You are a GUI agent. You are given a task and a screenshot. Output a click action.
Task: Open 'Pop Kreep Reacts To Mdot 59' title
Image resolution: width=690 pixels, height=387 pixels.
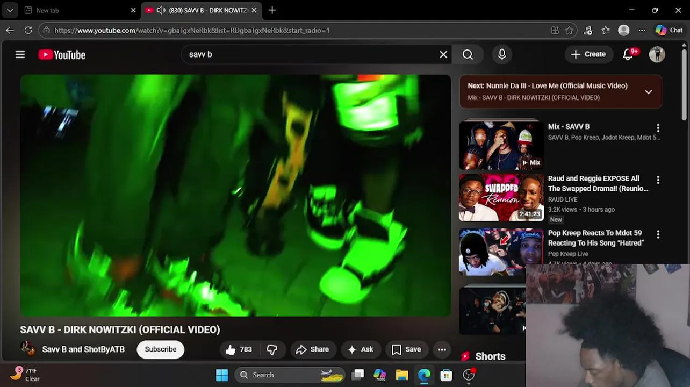(x=595, y=238)
